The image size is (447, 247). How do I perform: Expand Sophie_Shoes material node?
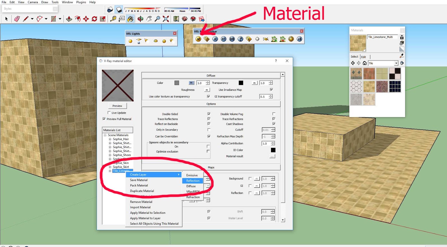click(110, 155)
